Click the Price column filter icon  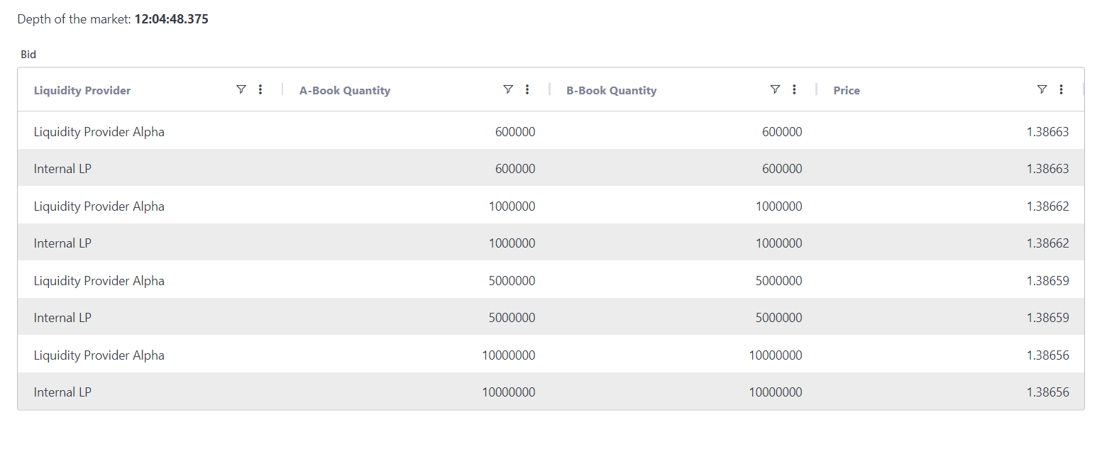pos(1042,89)
